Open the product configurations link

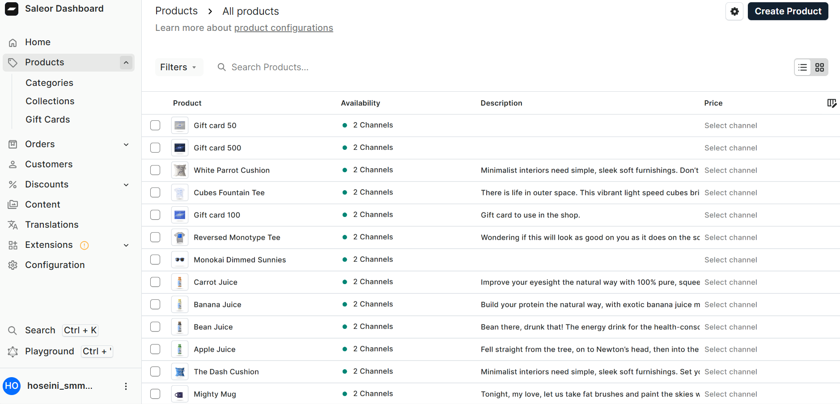(284, 28)
